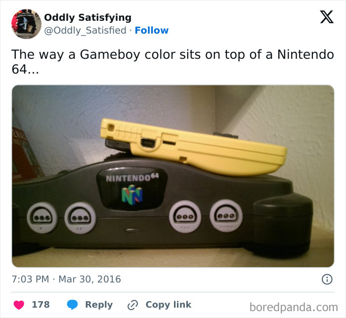Open the @Oddly_Satisfied handle
The height and width of the screenshot is (318, 346).
click(x=85, y=31)
